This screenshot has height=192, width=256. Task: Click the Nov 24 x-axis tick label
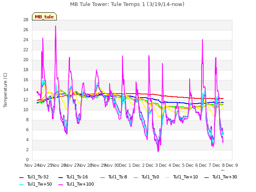[32, 165]
